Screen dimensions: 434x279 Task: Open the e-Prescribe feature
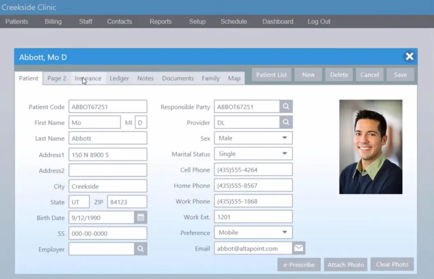[299, 264]
